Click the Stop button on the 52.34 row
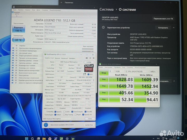Viewport: 187px width, 140px height. tap(104, 99)
